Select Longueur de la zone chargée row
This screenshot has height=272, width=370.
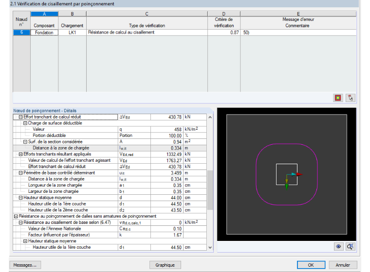tap(110, 185)
